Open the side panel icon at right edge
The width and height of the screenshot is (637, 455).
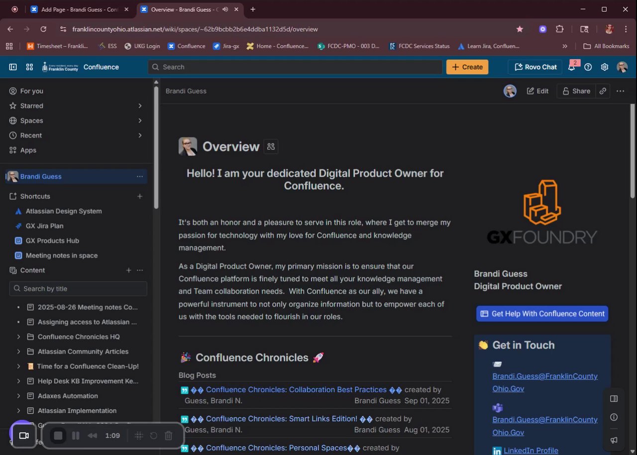pos(614,399)
